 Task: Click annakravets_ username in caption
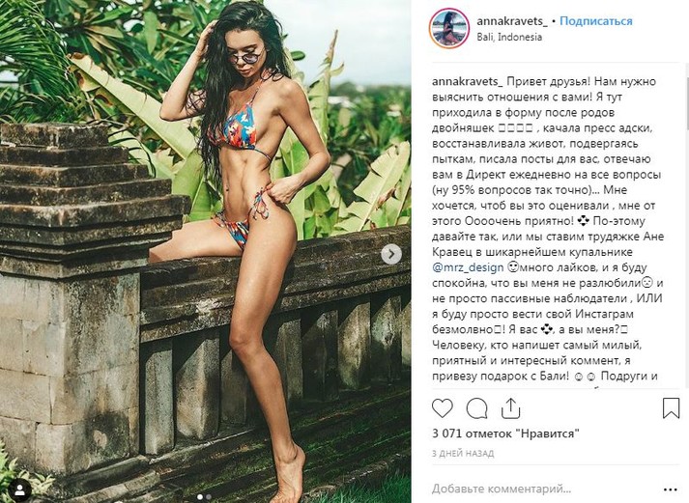pyautogui.click(x=467, y=82)
